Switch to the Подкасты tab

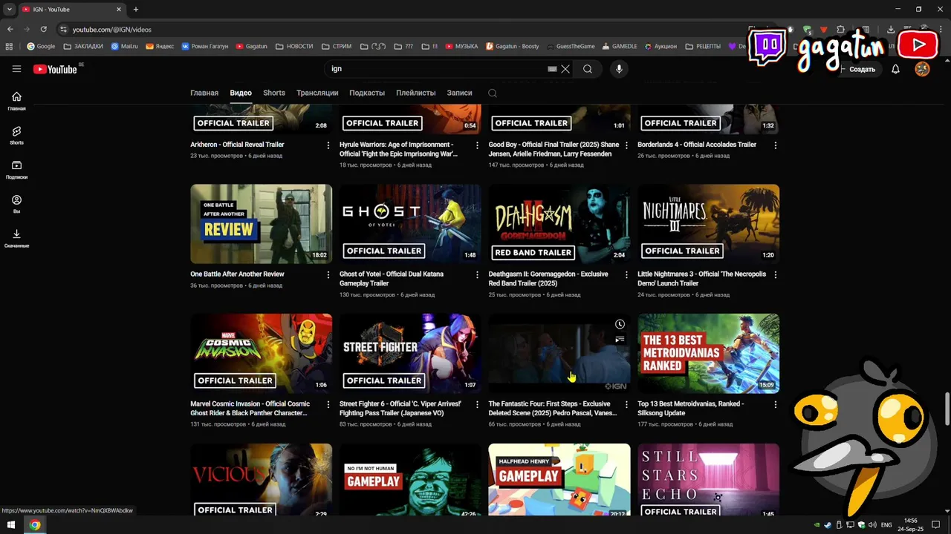click(x=367, y=93)
